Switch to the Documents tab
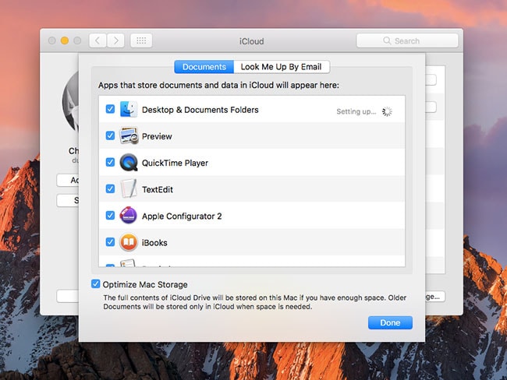Viewport: 507px width, 380px height. click(204, 67)
